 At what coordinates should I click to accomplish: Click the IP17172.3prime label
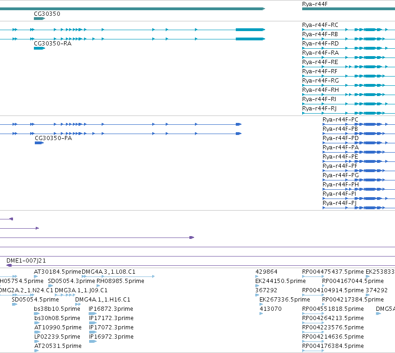[x=111, y=318]
